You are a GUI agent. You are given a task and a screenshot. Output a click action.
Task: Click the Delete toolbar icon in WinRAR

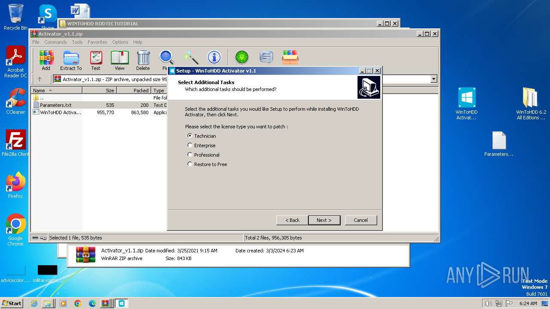click(143, 60)
